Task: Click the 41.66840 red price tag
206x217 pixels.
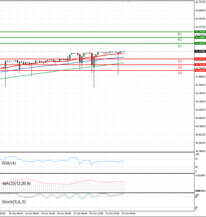Action: point(200,71)
